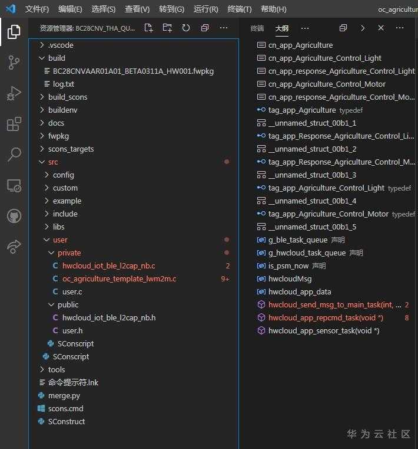Open the 终端(T) menu in menu bar
418x449 pixels.
point(240,9)
